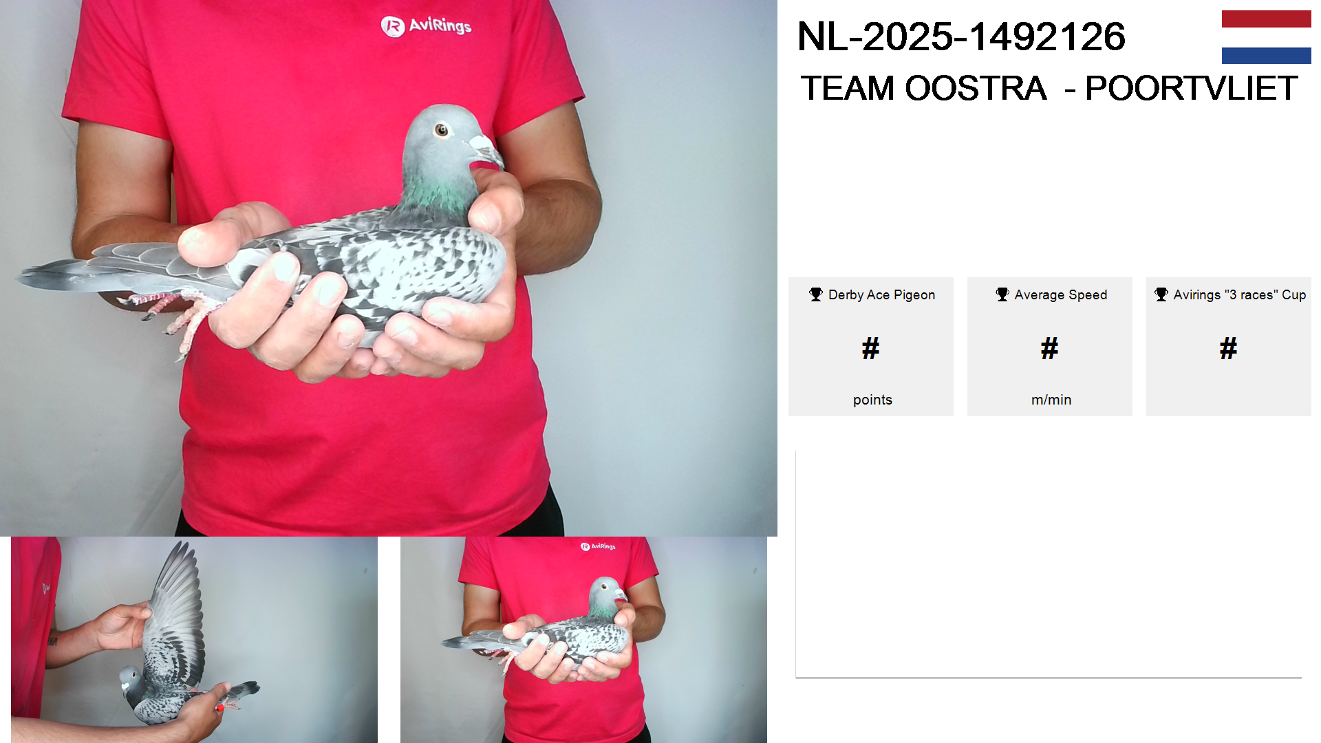Select the Average Speed card

(1050, 347)
